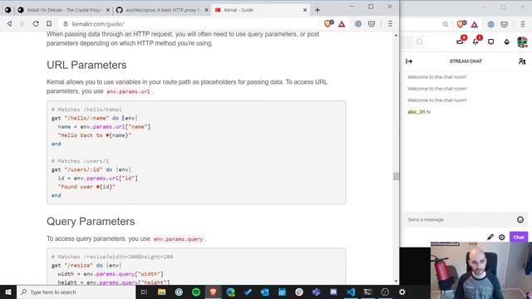This screenshot has width=532, height=299.
Task: Open Brave browser from the taskbar
Action: (213, 292)
